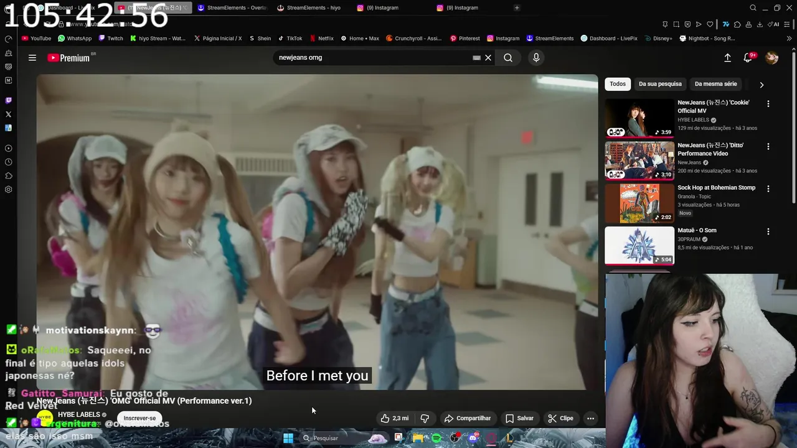This screenshot has width=797, height=448.
Task: Open the WhatsApp bookmark
Action: (75, 38)
